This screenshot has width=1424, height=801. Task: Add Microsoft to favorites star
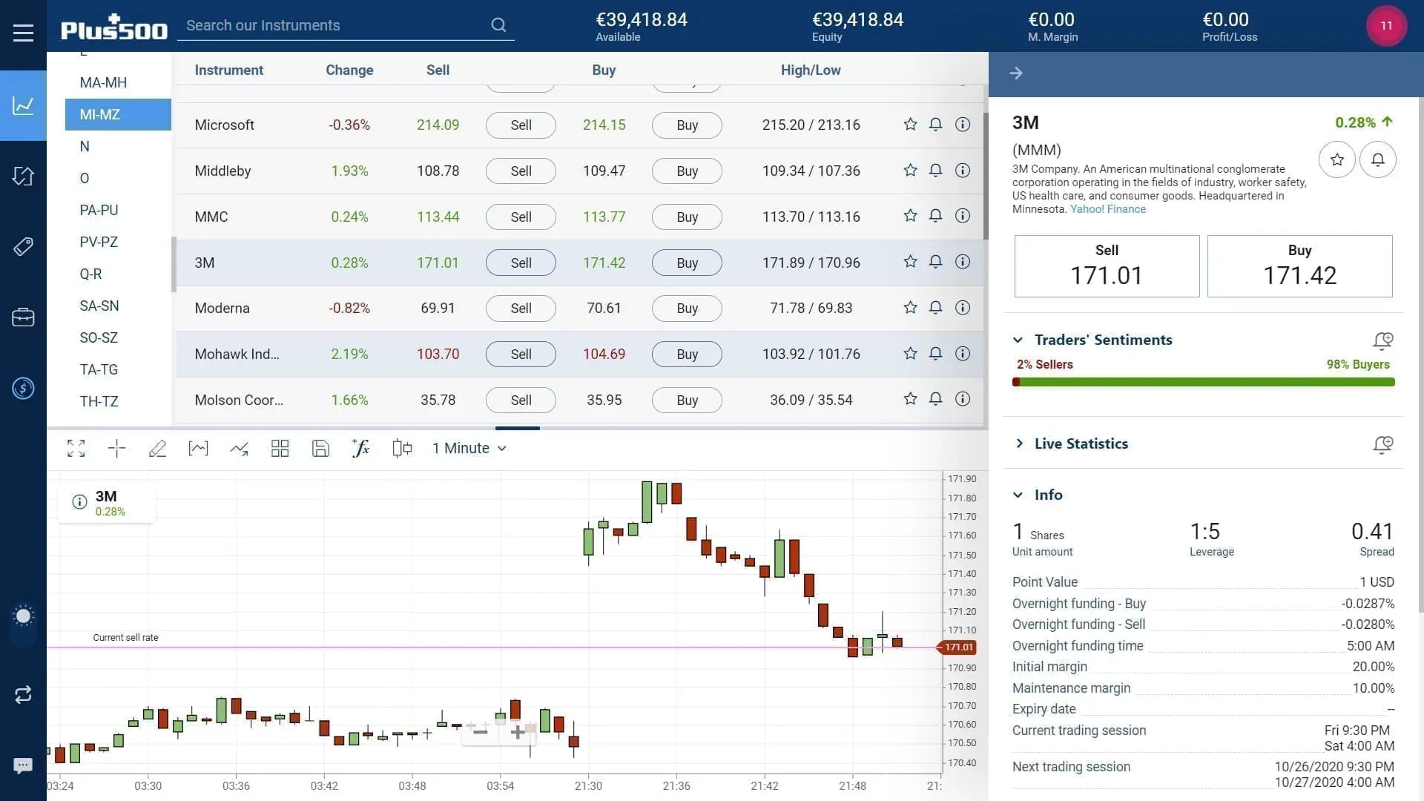point(910,125)
